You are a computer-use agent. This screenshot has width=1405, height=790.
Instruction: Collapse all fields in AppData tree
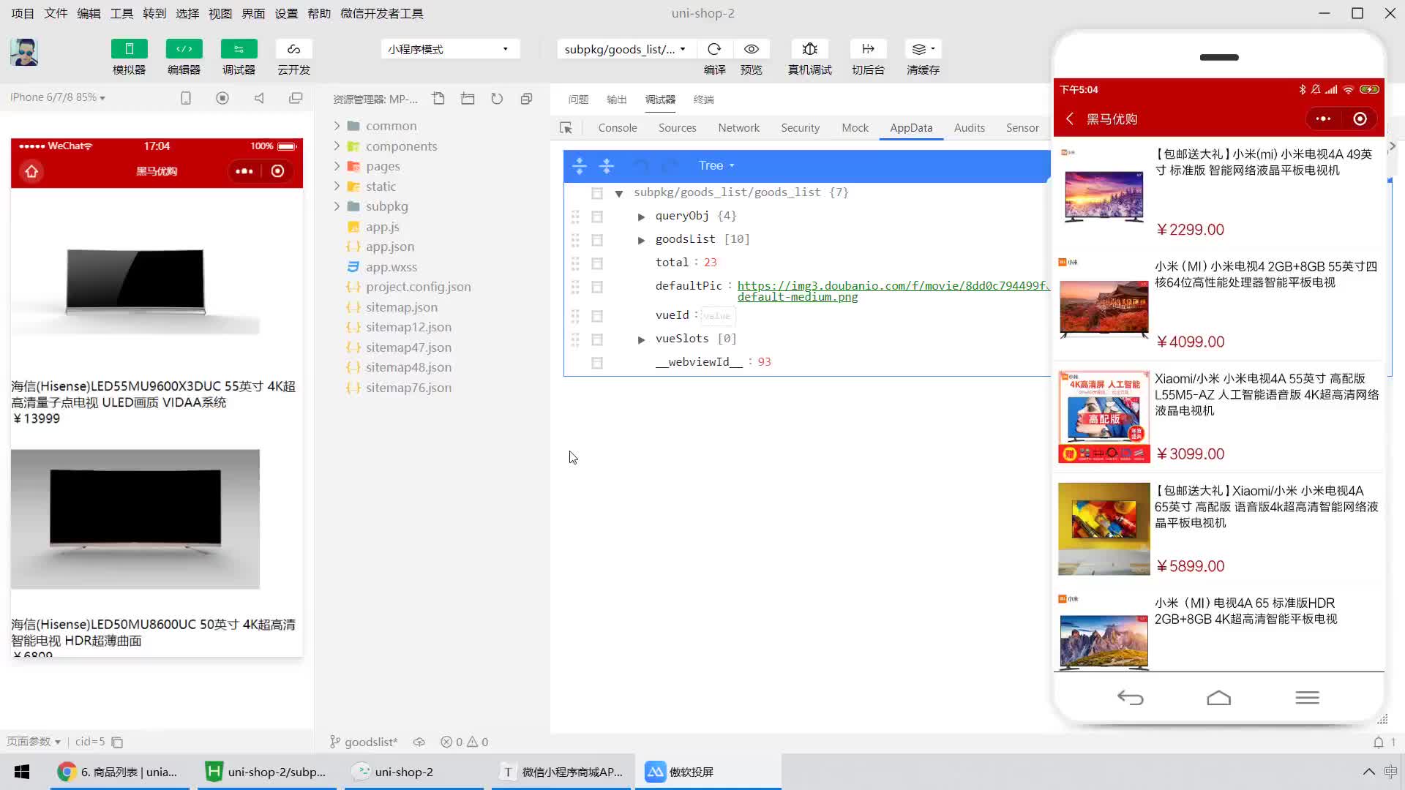tap(606, 166)
